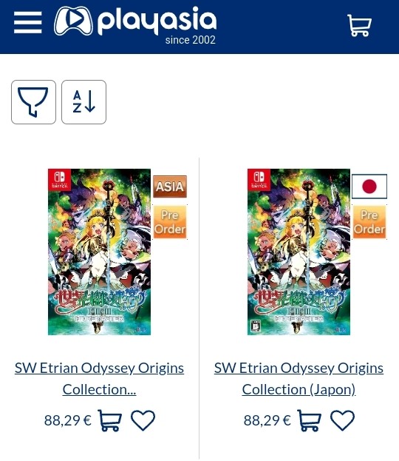
Task: Click the 'since 2002' tagline text
Action: pyautogui.click(x=190, y=40)
